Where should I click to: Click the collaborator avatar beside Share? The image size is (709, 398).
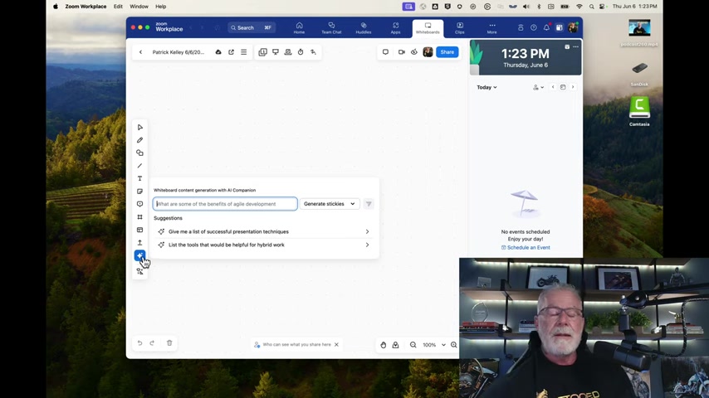coord(428,52)
